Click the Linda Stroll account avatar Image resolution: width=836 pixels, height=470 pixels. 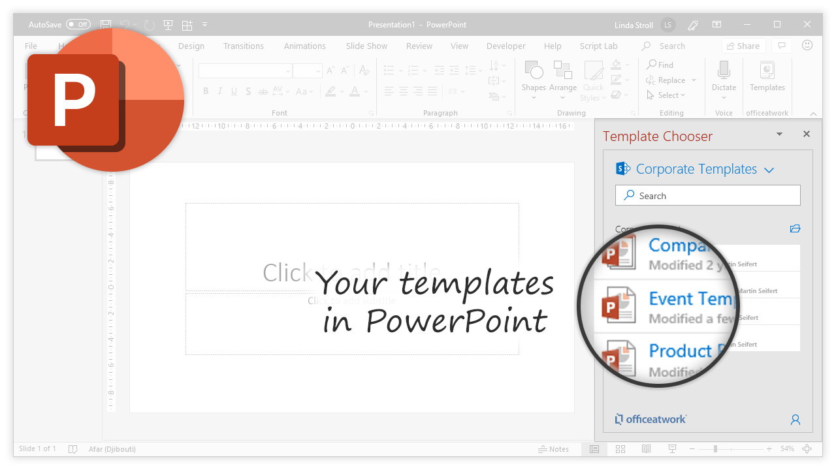pyautogui.click(x=667, y=25)
